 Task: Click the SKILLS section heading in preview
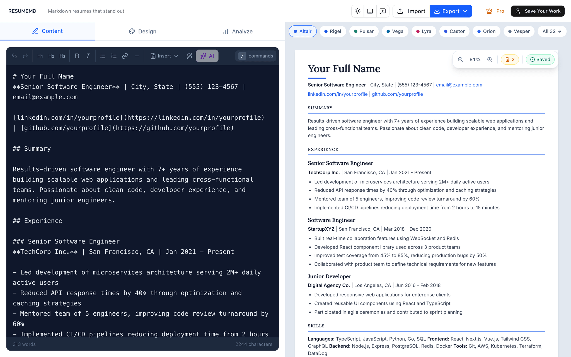click(316, 326)
